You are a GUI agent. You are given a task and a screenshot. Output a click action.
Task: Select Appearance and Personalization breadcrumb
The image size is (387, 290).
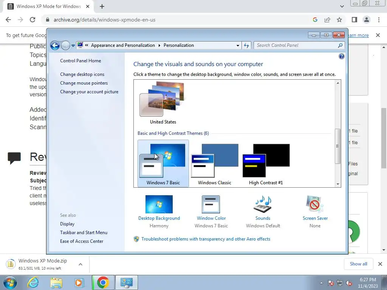click(123, 45)
